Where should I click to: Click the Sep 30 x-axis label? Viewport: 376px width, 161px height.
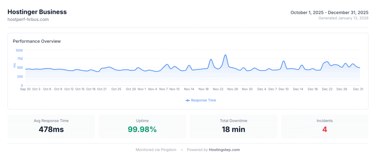[x=25, y=89]
